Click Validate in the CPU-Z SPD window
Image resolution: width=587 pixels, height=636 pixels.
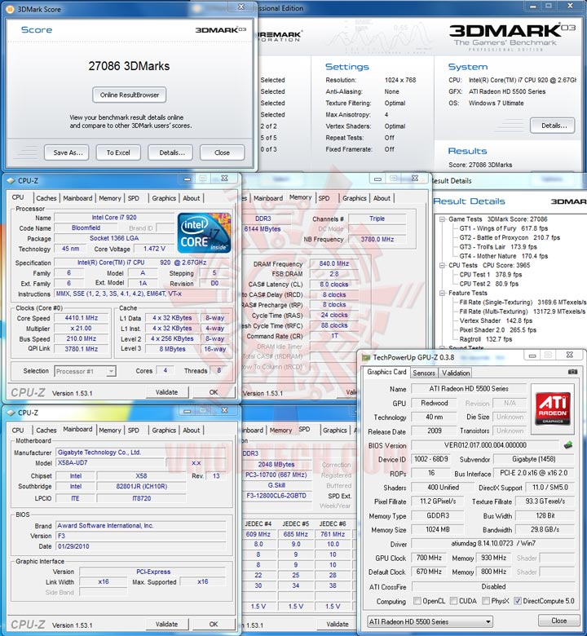point(337,624)
